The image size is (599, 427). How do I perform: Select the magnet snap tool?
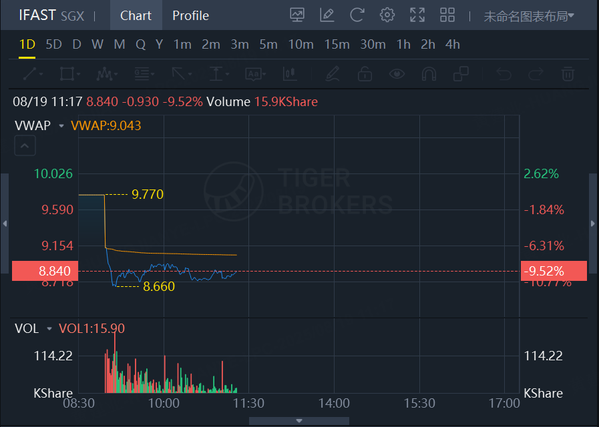tap(429, 73)
